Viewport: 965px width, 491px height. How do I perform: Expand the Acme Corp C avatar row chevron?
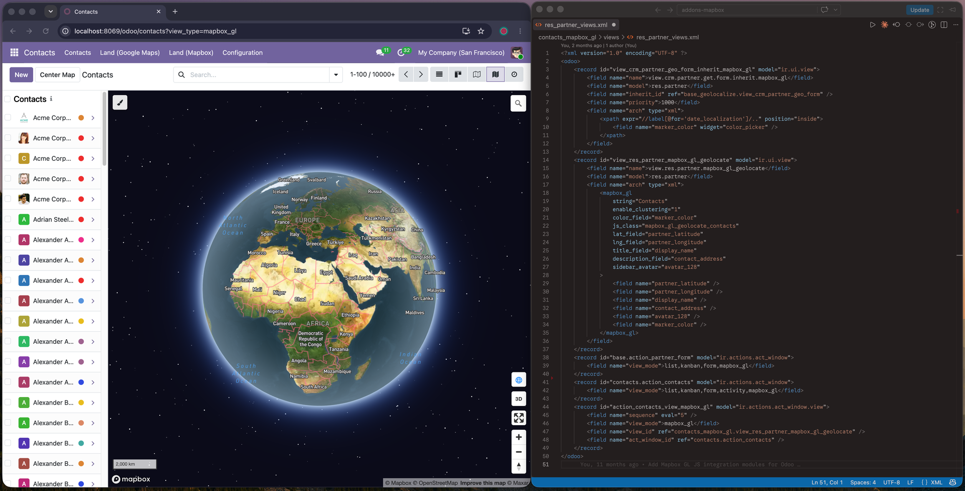[93, 158]
